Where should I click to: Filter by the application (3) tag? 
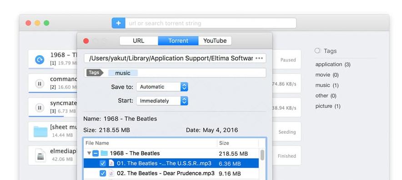333,64
